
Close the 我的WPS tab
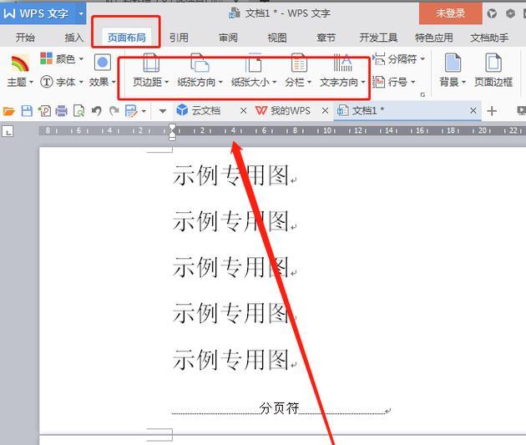click(x=325, y=111)
